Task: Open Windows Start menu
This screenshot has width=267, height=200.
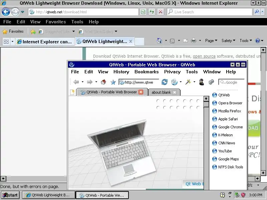Action: tap(10, 195)
